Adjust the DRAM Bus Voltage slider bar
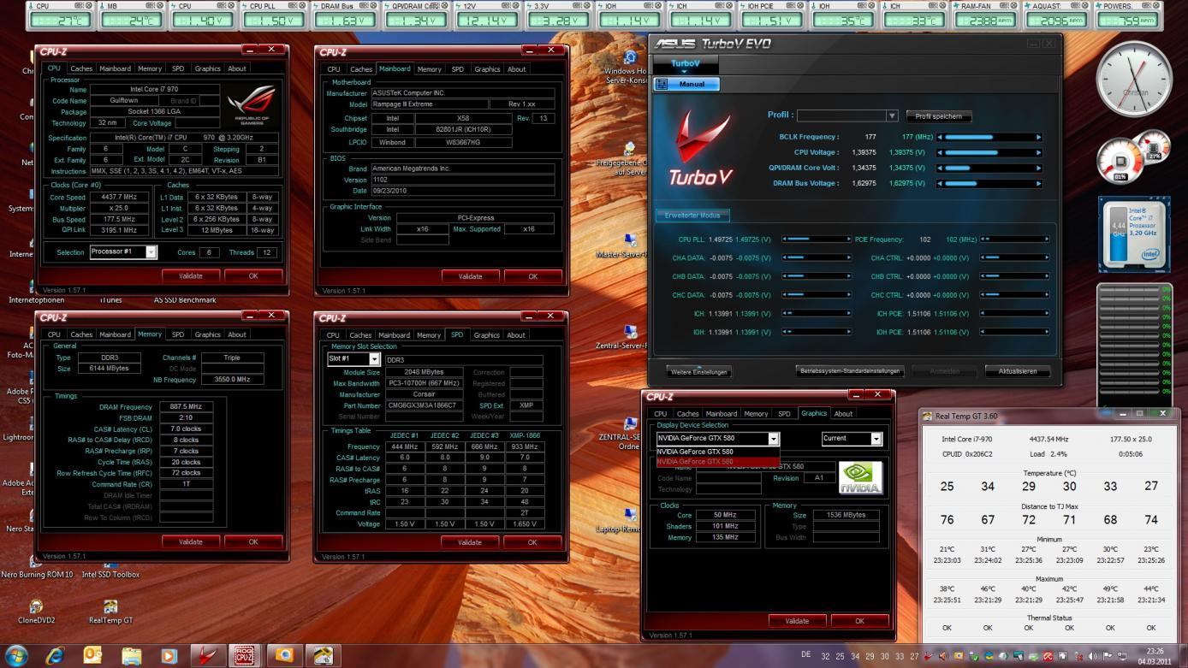Image resolution: width=1188 pixels, height=668 pixels. click(x=989, y=183)
